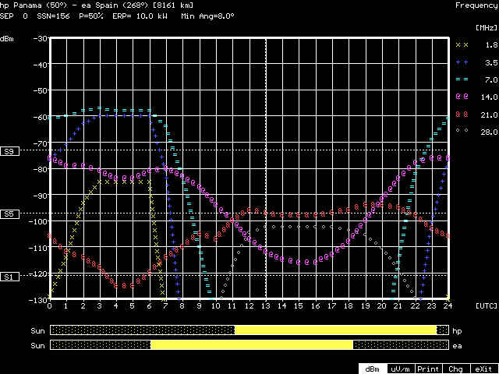Screen dimensions: 499x374
Task: Open the Chg change parameters button
Action: (455, 369)
